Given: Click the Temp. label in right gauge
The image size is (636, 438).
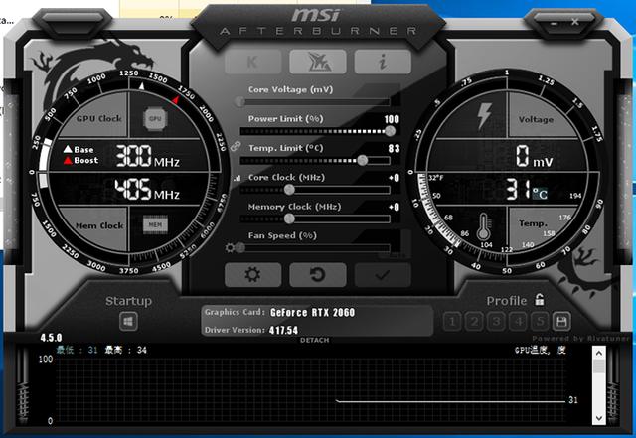Looking at the screenshot, I should pyautogui.click(x=533, y=223).
